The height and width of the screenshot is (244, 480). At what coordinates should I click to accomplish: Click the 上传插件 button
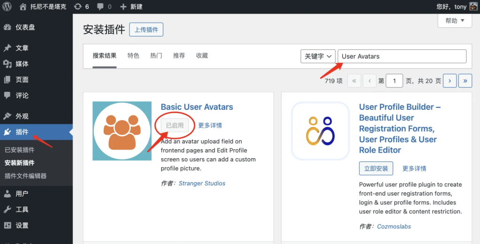[146, 30]
